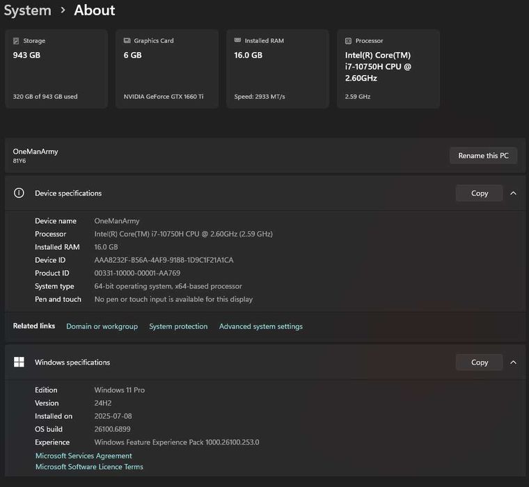The width and height of the screenshot is (529, 487).
Task: Copy the Windows specifications
Action: pos(479,362)
